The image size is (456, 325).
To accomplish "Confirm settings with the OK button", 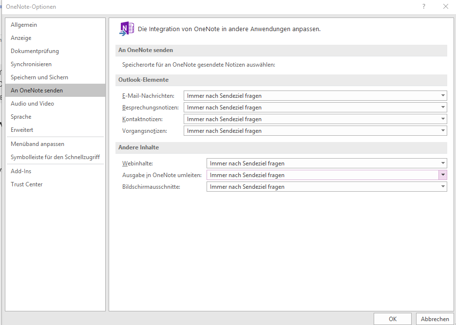I will pos(392,319).
